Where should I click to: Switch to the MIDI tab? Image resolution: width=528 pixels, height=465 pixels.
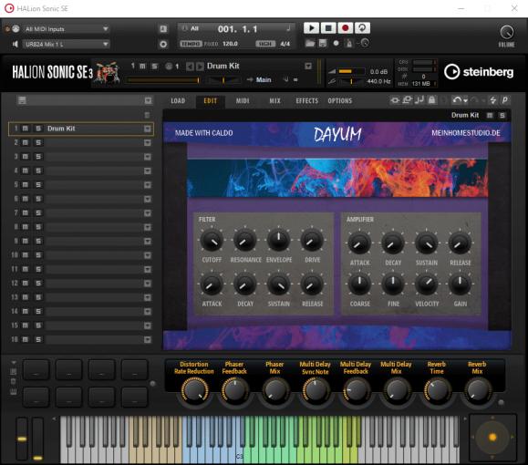243,100
